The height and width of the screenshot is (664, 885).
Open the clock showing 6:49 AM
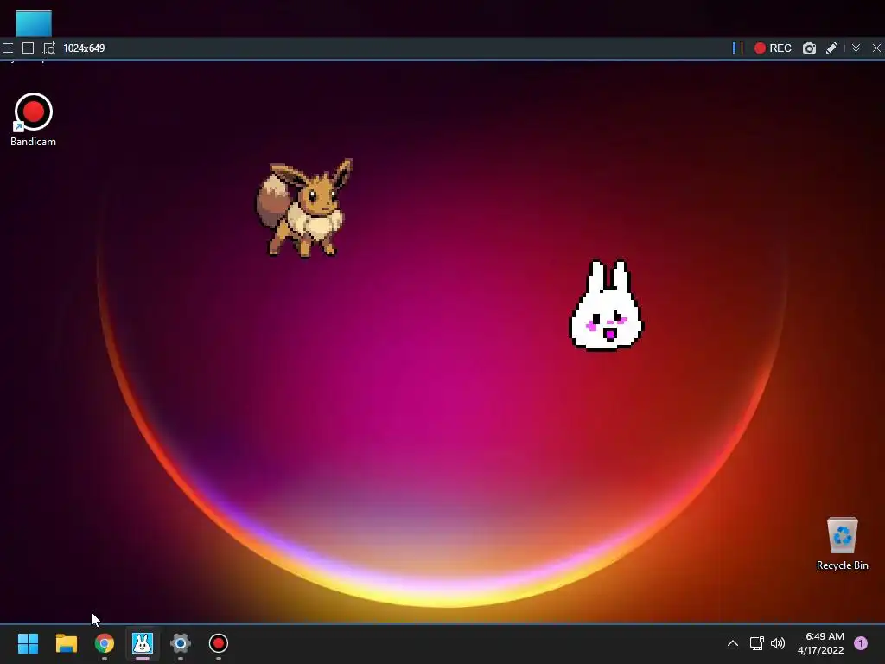coord(821,643)
